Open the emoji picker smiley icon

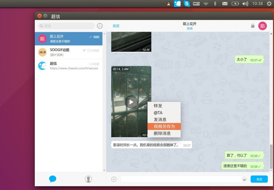coord(244,179)
